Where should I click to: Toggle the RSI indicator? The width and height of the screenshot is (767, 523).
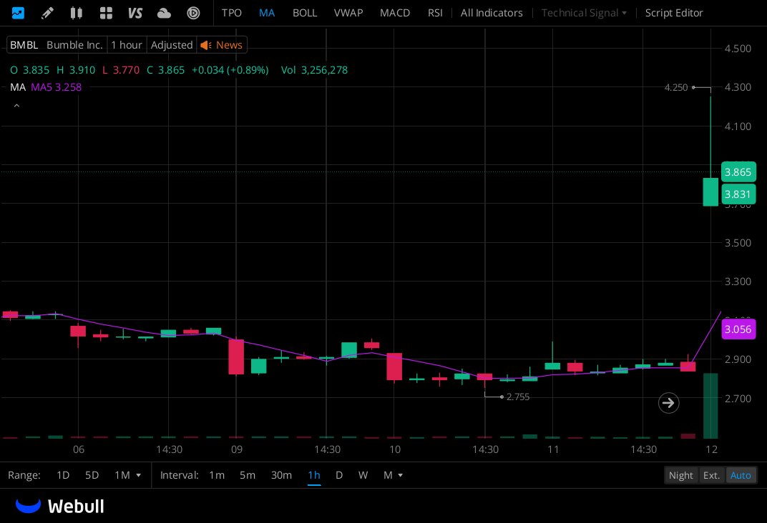(435, 13)
